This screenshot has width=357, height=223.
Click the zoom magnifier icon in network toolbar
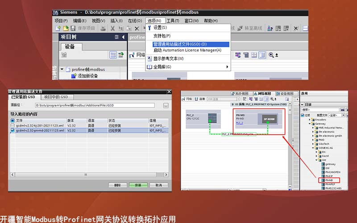[x=271, y=55]
